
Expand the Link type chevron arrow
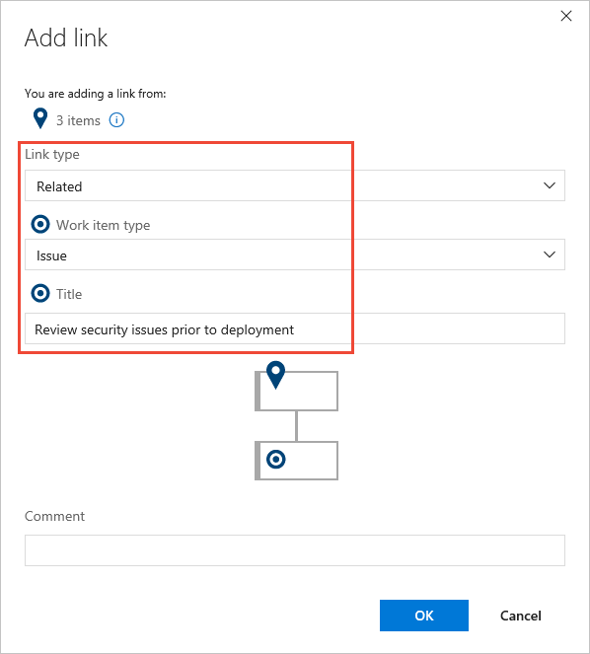click(x=550, y=185)
